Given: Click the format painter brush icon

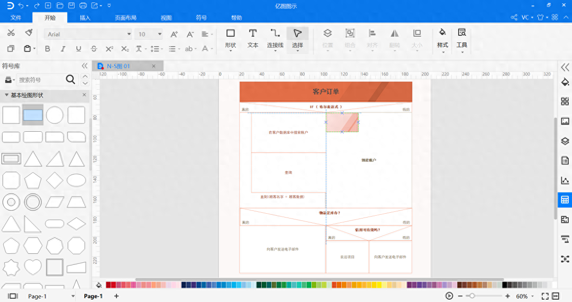Looking at the screenshot, I should click(x=29, y=32).
